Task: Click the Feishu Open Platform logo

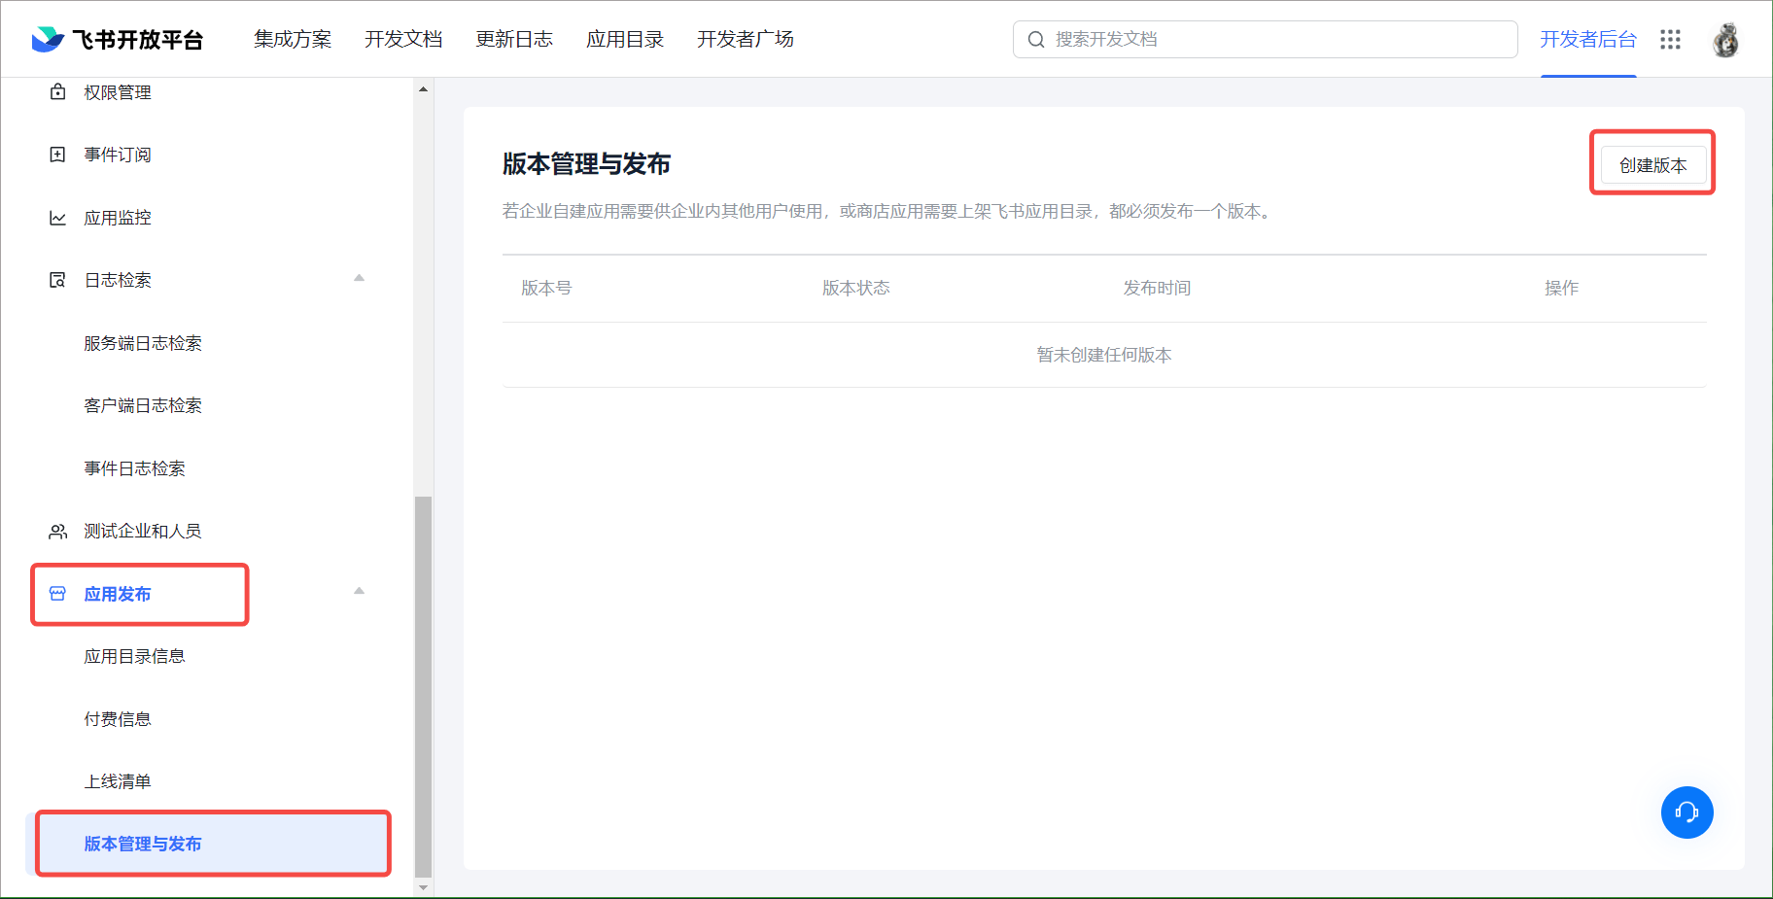Action: click(117, 39)
